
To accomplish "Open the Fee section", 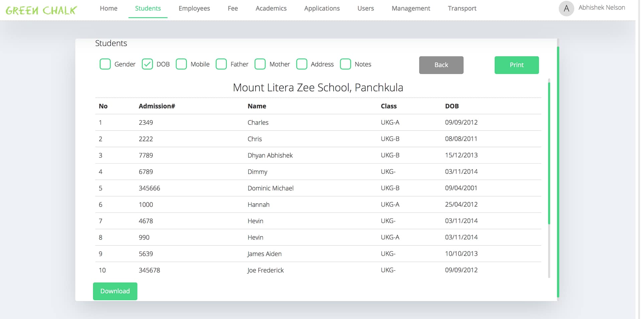I will tap(233, 8).
